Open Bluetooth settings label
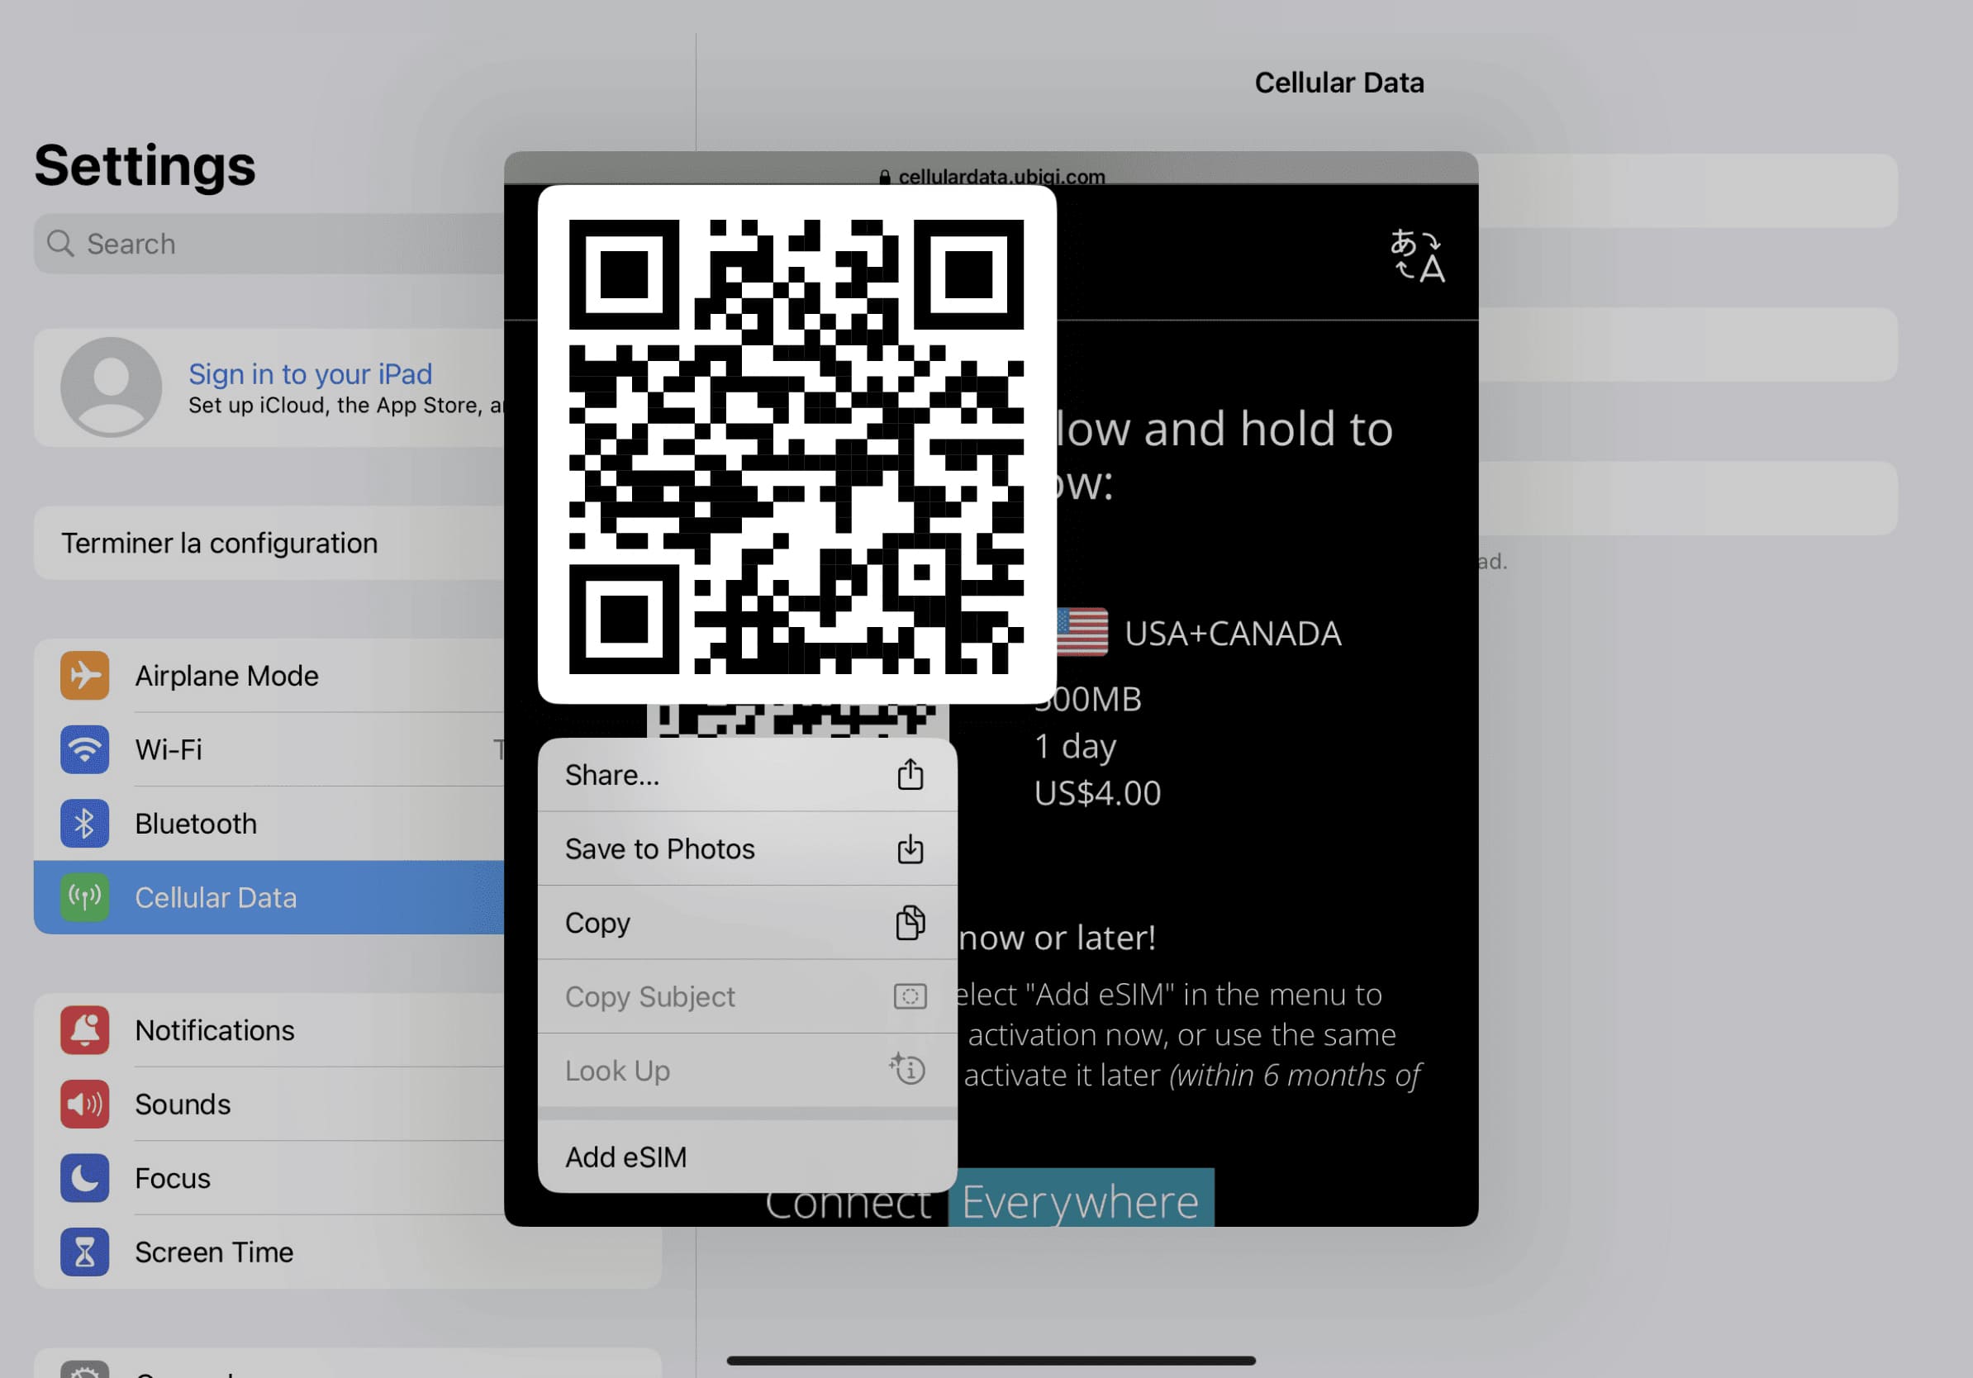The height and width of the screenshot is (1378, 1973). [x=196, y=824]
